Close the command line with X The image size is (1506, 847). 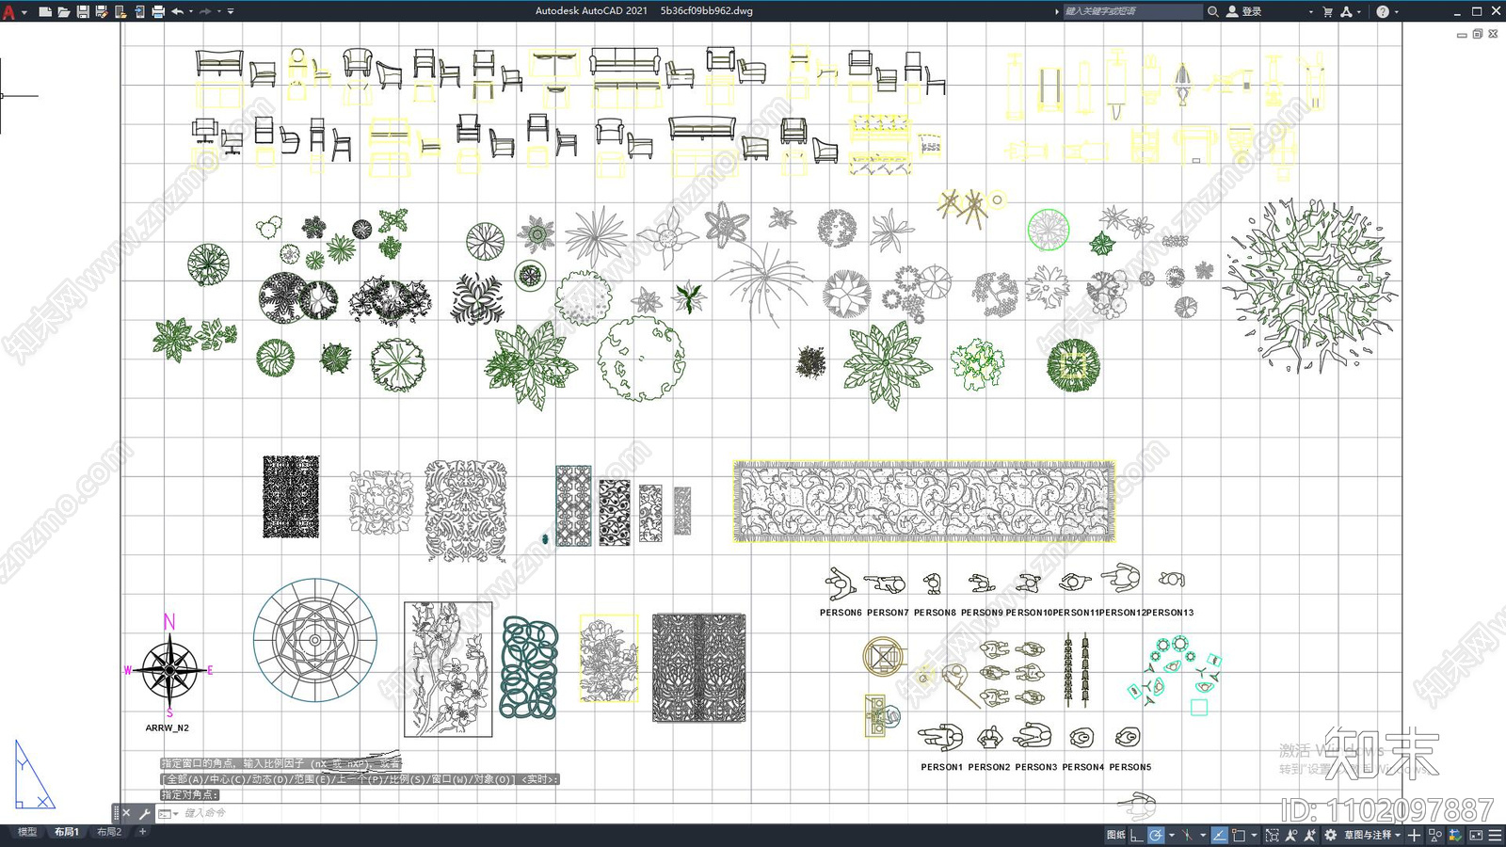pyautogui.click(x=126, y=813)
